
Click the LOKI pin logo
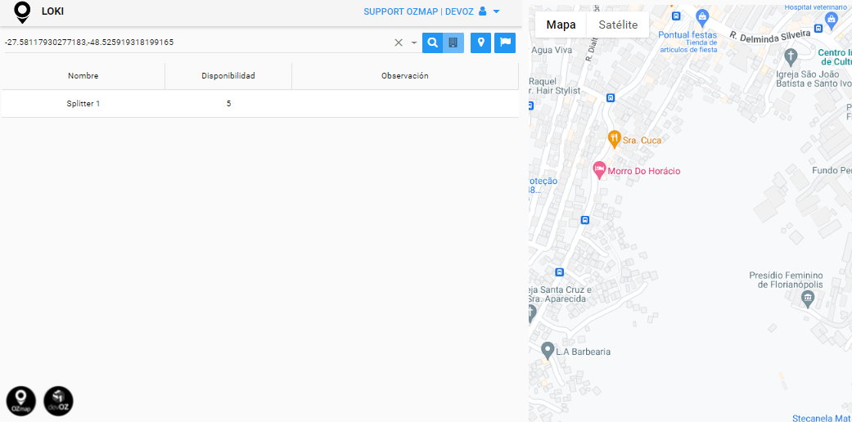pos(22,12)
